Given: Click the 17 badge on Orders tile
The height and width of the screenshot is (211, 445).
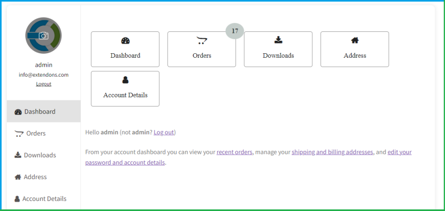Looking at the screenshot, I should click(x=235, y=31).
